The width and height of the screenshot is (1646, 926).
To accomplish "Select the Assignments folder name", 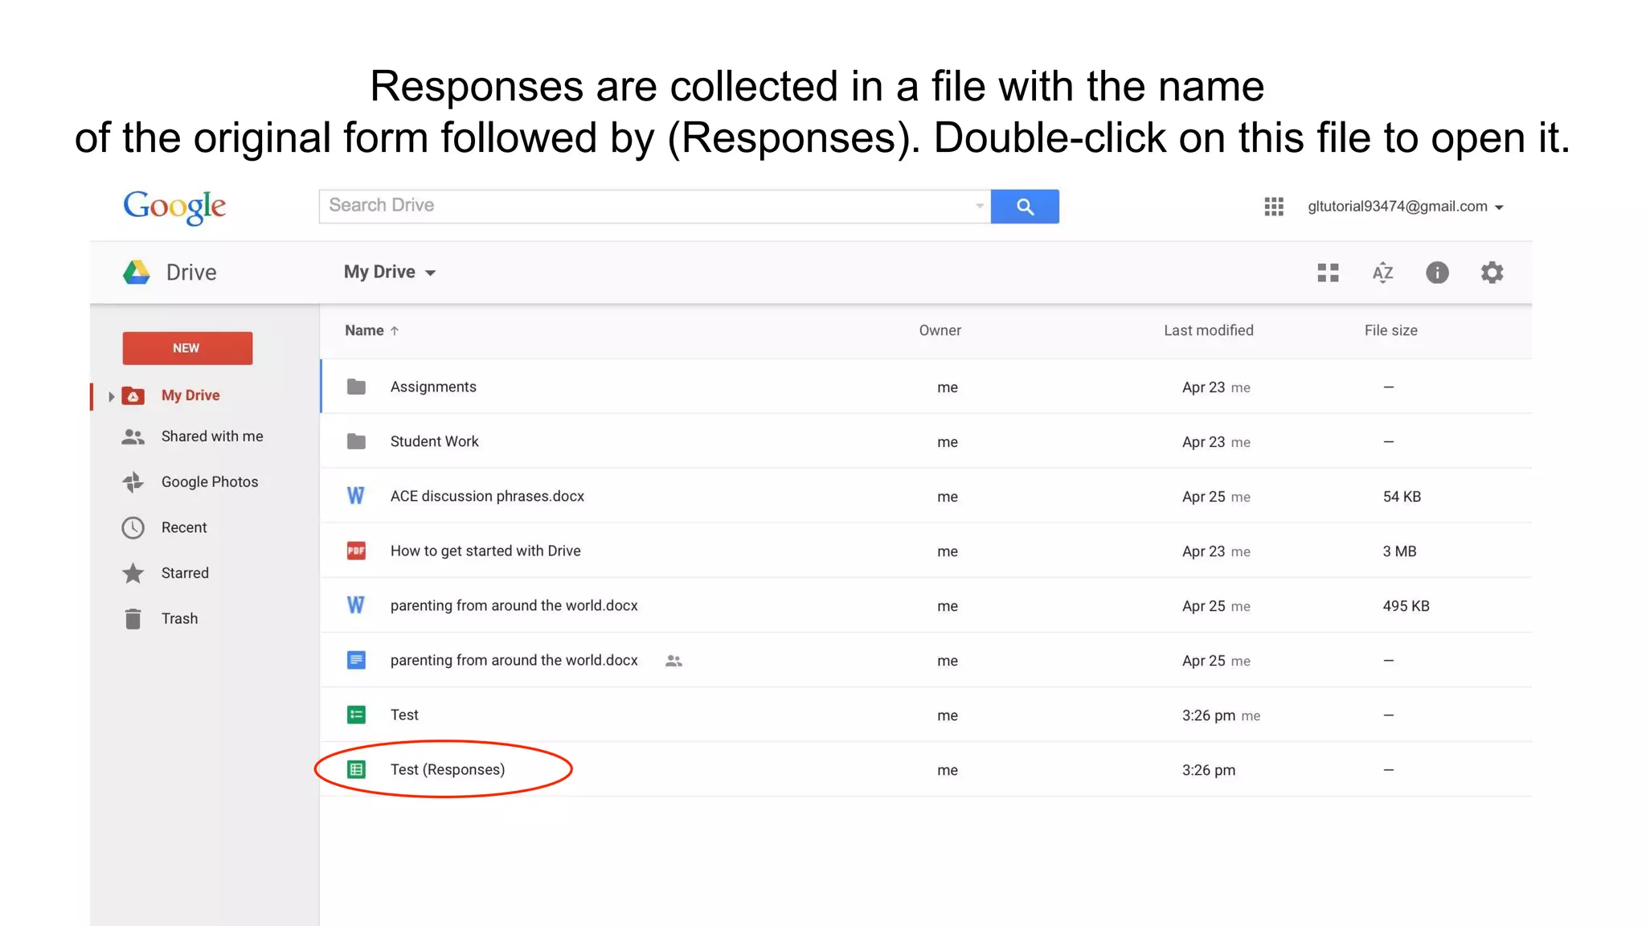I will pyautogui.click(x=433, y=387).
